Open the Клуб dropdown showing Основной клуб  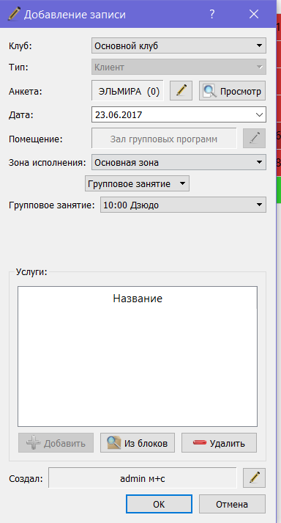179,46
